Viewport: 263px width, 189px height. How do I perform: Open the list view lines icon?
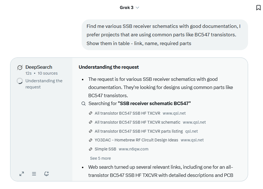(x=34, y=174)
